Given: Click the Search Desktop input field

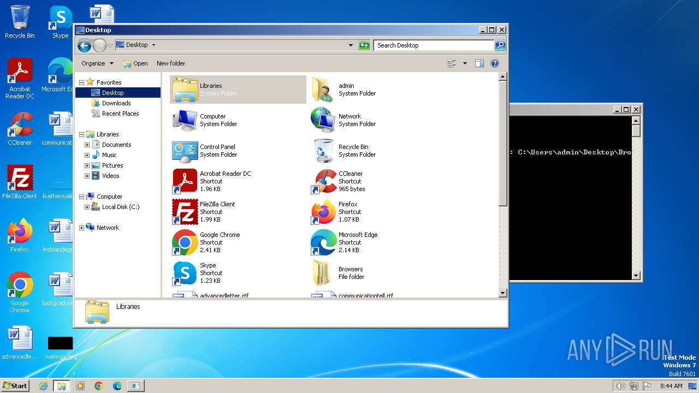Looking at the screenshot, I should point(434,45).
